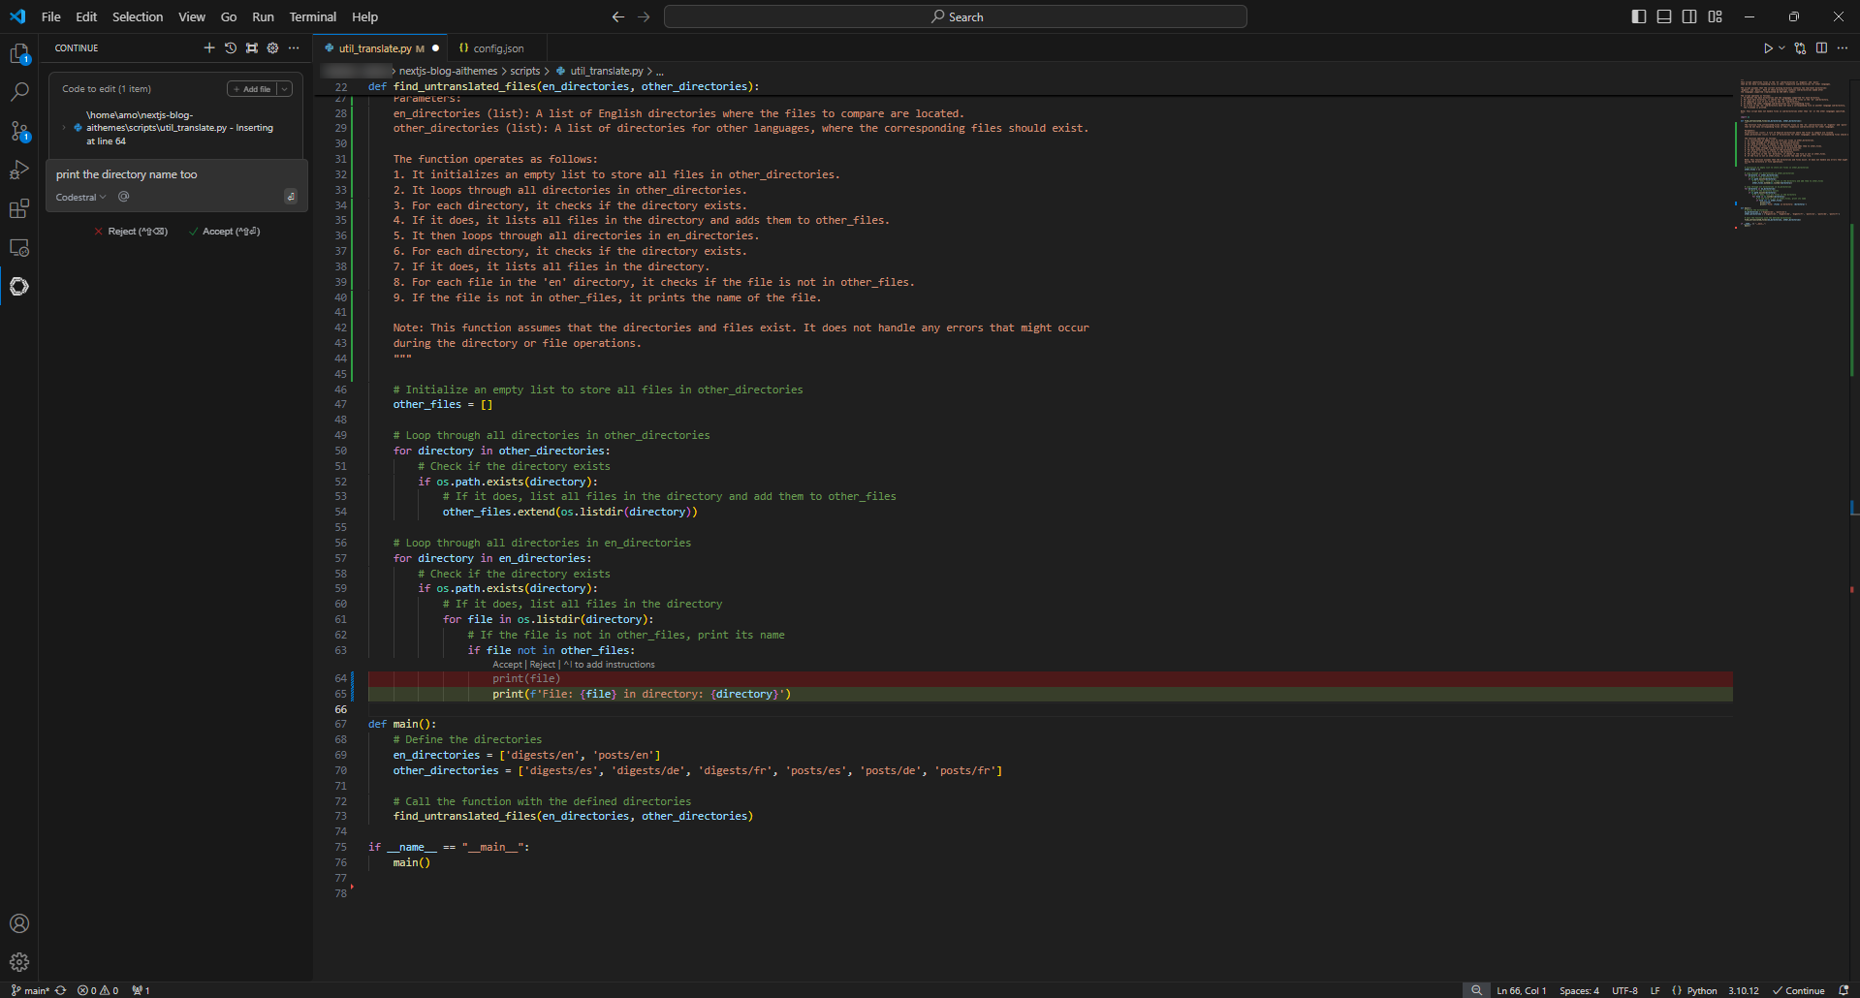
Task: Open the Explorer view in activity bar
Action: 19,54
